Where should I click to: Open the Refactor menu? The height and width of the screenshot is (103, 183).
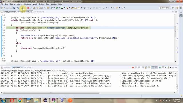click(19, 4)
